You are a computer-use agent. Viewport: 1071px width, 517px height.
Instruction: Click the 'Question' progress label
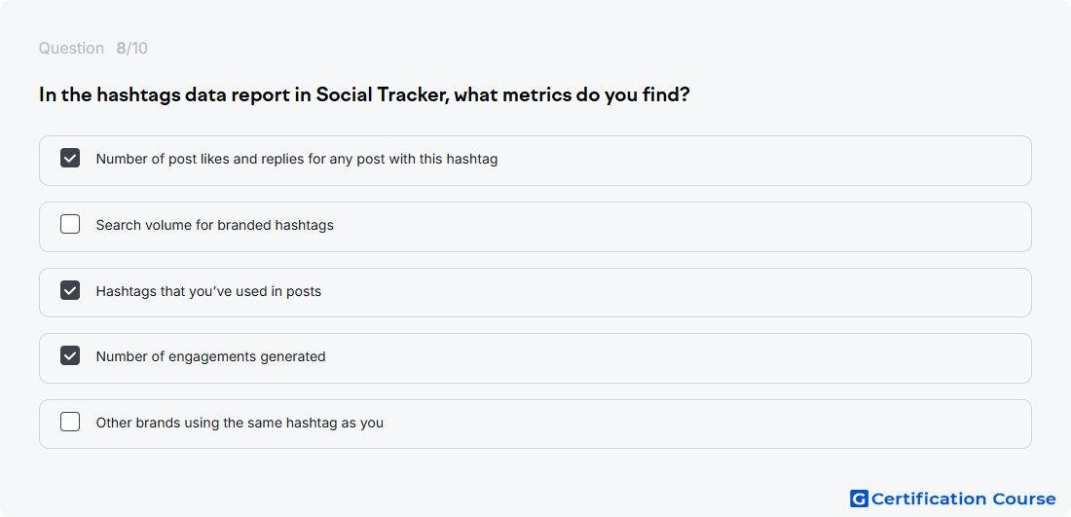pyautogui.click(x=71, y=49)
